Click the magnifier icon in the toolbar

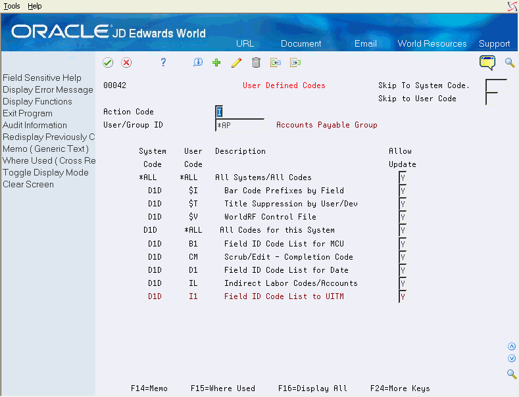510,62
